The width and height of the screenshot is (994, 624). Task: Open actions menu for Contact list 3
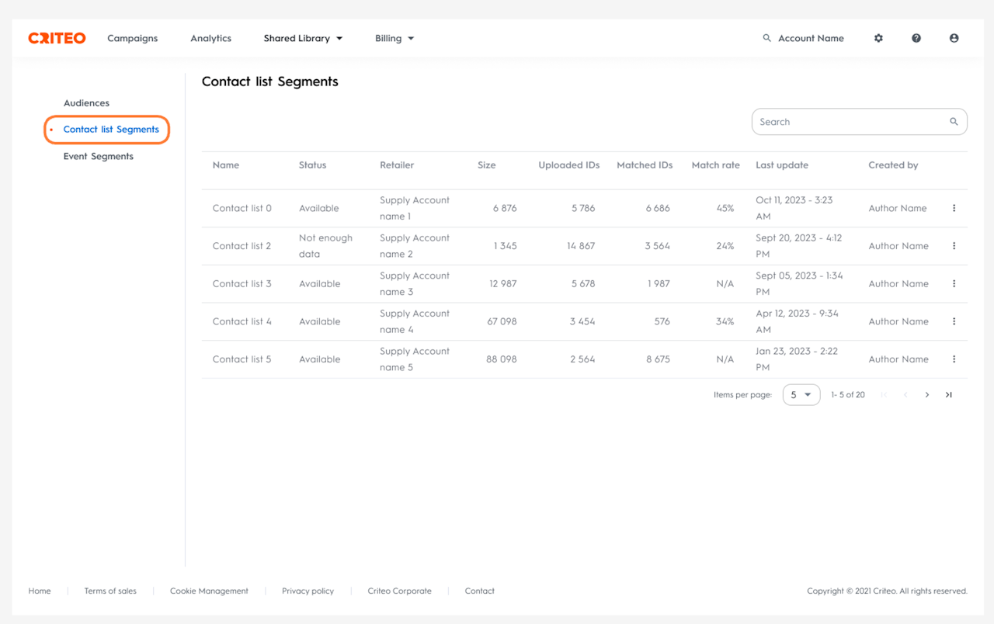coord(954,284)
